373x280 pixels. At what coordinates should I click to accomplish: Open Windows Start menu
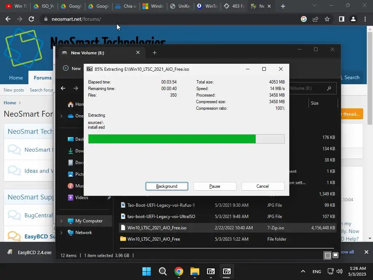click(146, 271)
